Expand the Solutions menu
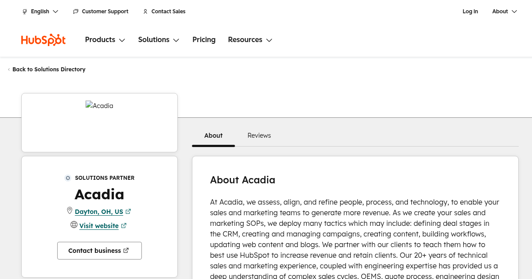532x279 pixels. (x=159, y=40)
